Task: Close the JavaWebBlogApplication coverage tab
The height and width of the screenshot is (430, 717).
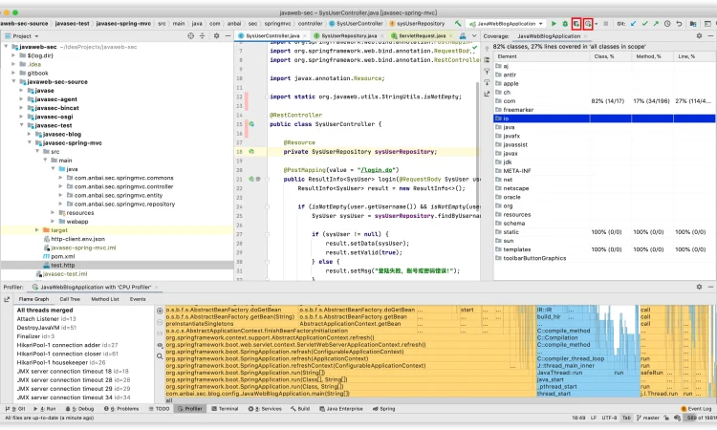Action: point(585,36)
